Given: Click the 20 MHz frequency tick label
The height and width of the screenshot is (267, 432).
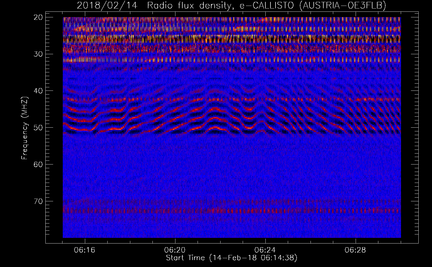Looking at the screenshot, I should [x=38, y=17].
